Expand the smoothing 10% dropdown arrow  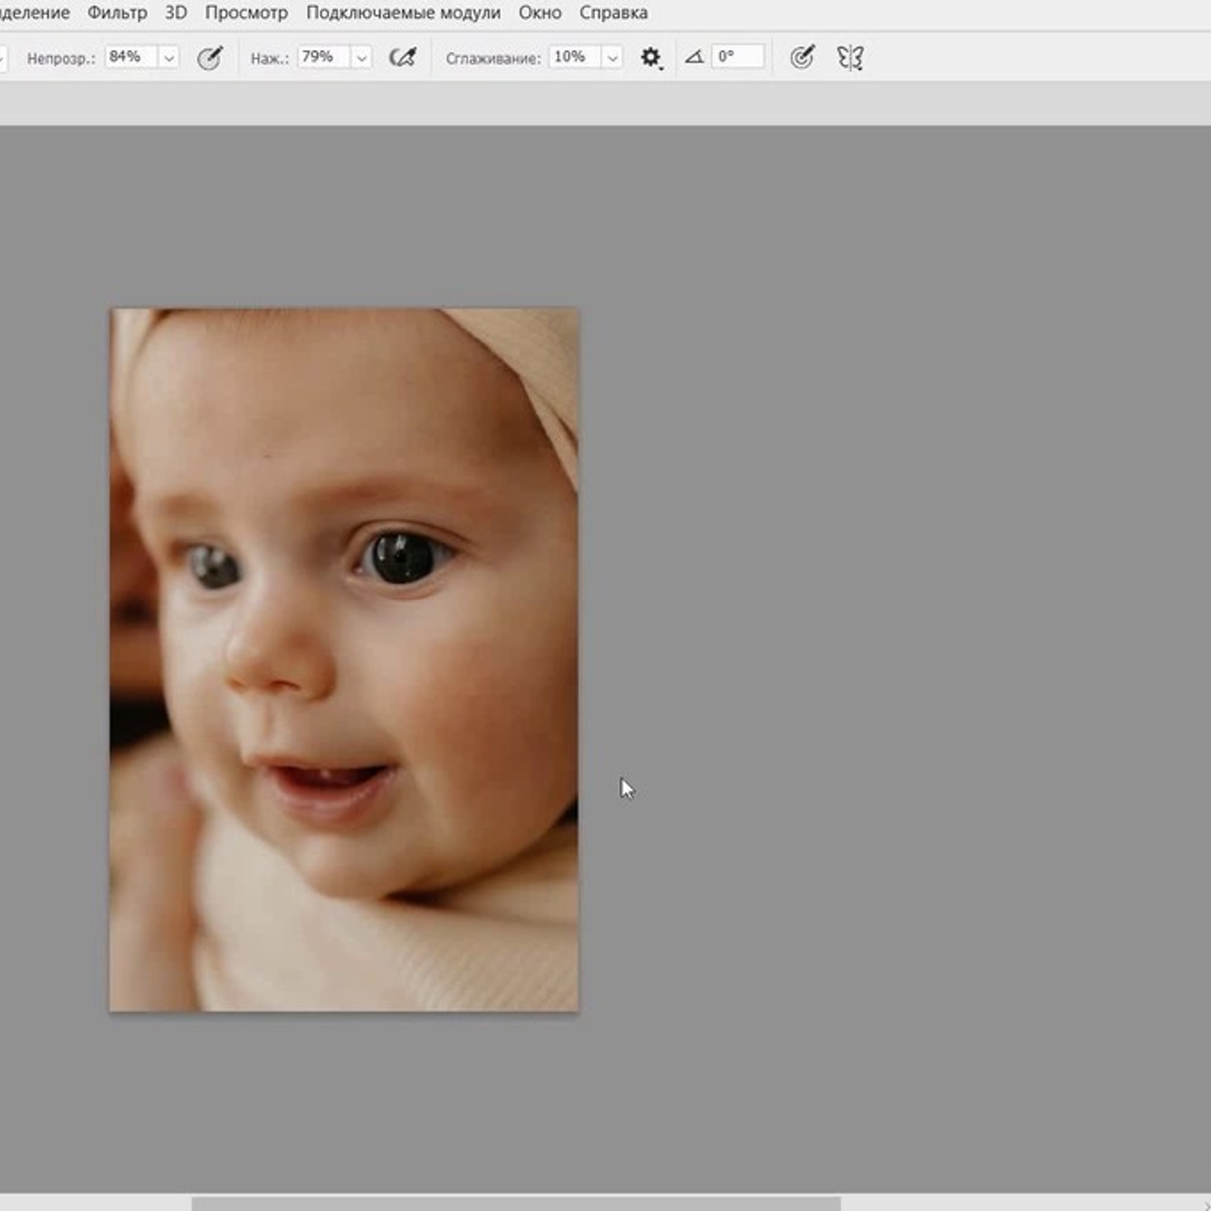612,58
